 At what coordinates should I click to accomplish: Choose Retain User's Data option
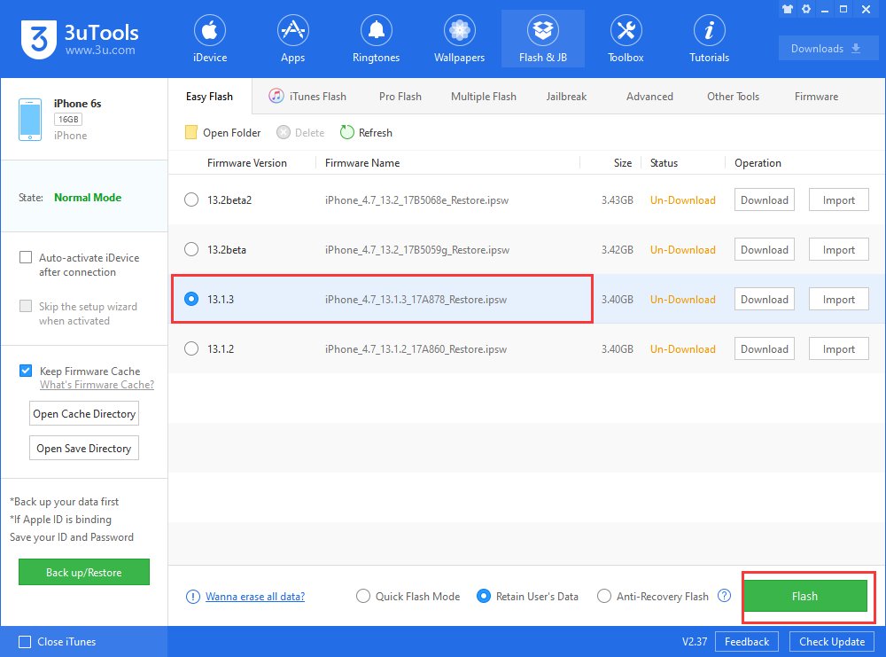[x=484, y=596]
